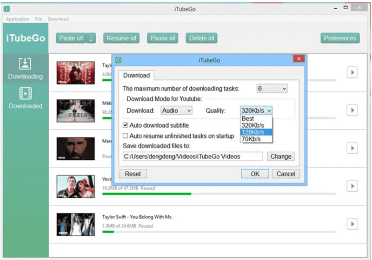Open Preferences from the toolbar
The width and height of the screenshot is (372, 260).
pyautogui.click(x=340, y=38)
